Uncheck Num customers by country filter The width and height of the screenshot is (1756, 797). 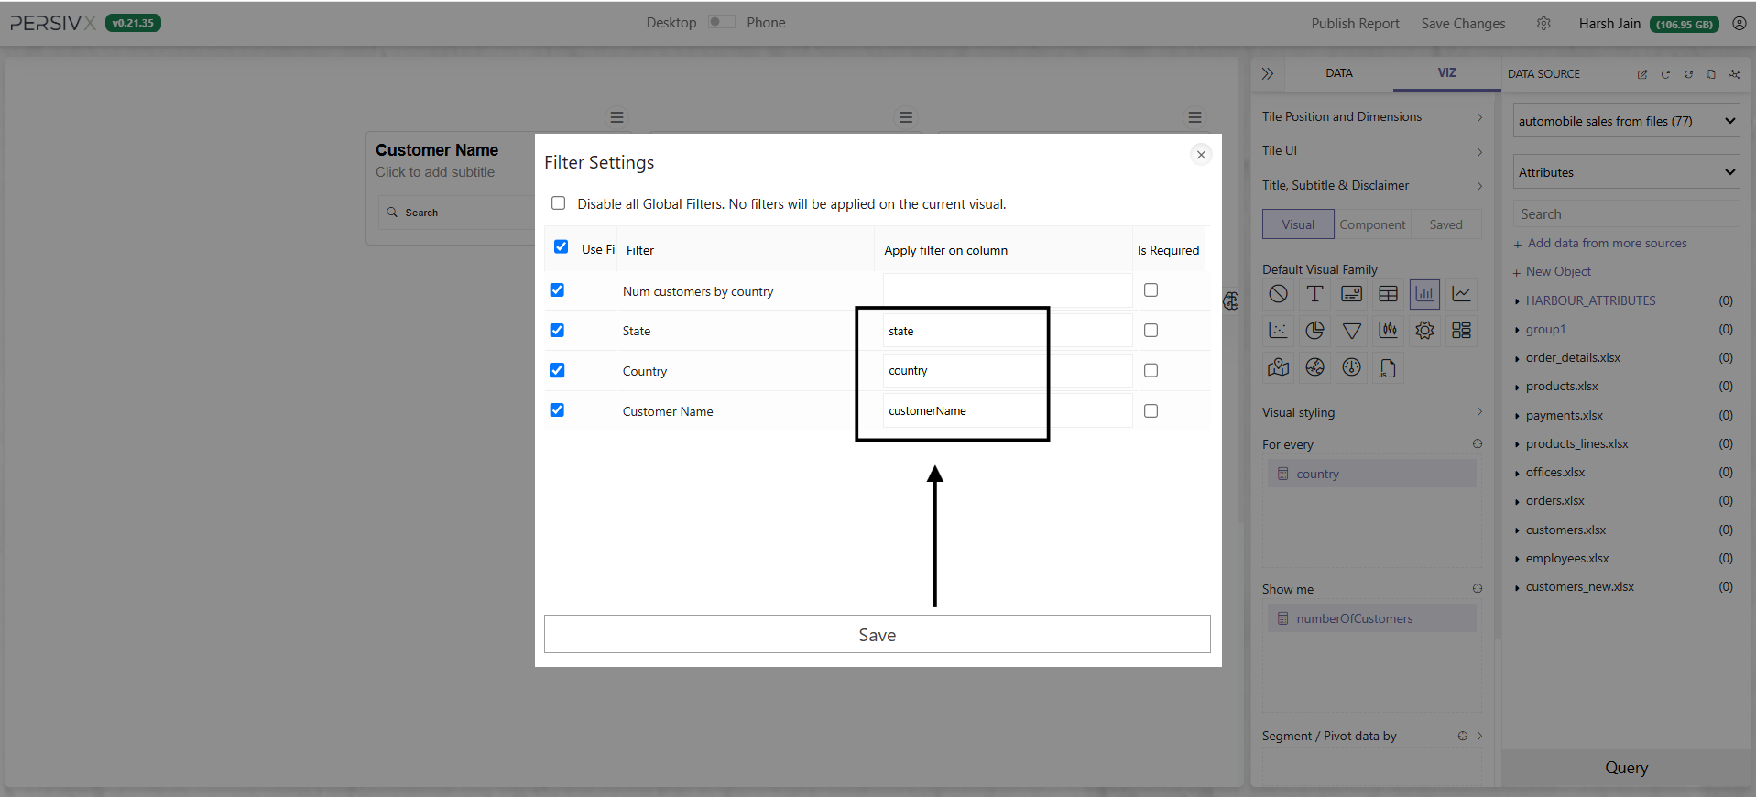pyautogui.click(x=557, y=289)
